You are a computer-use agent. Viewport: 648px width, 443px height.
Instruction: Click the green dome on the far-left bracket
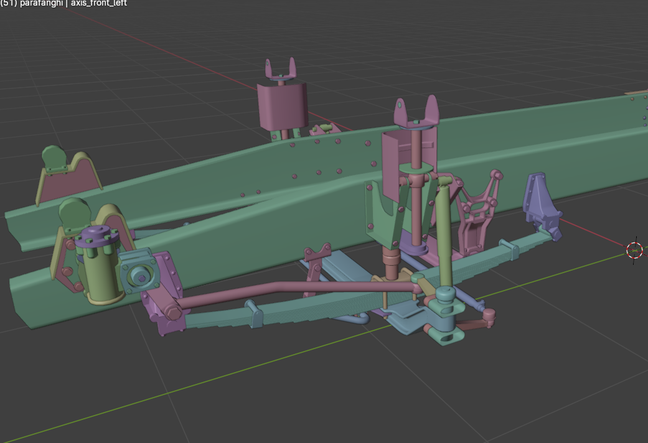point(53,156)
